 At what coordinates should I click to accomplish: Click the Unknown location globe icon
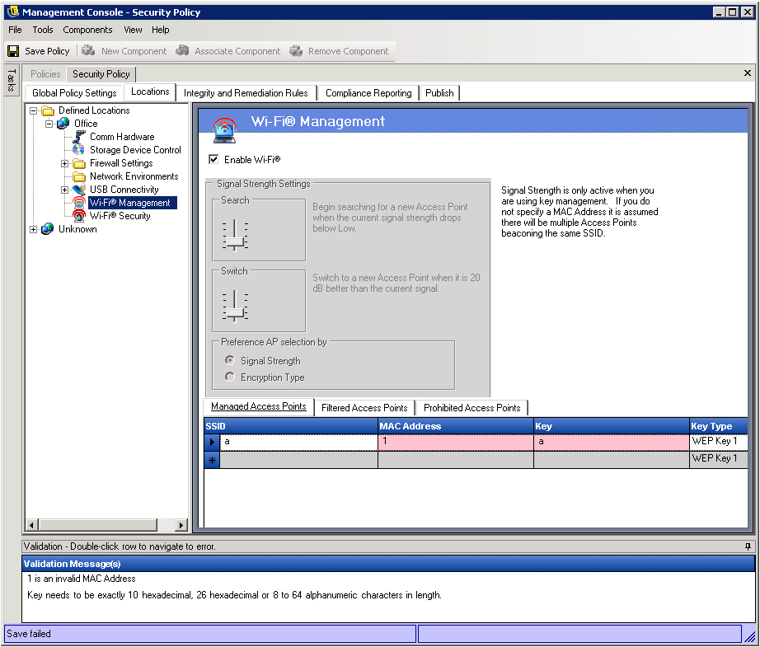tap(48, 229)
